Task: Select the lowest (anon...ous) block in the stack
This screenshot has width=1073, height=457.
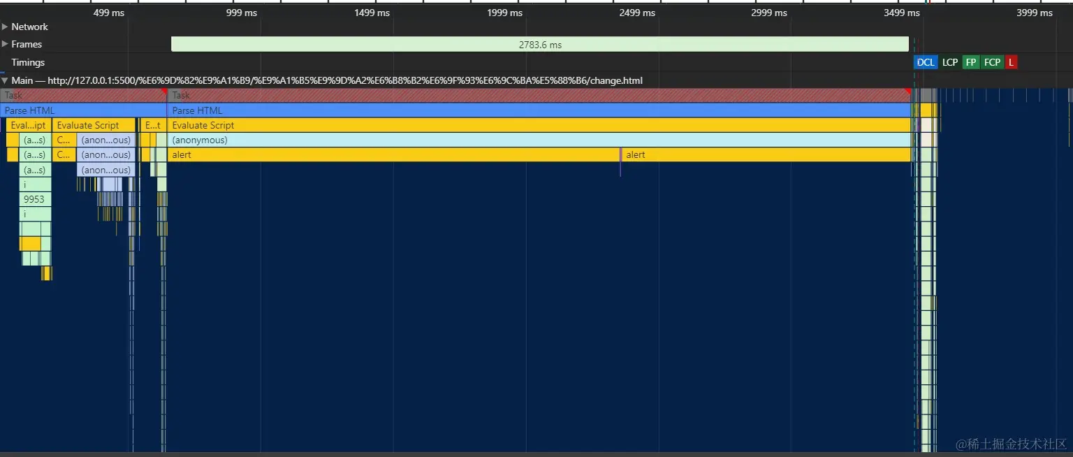Action: click(x=106, y=170)
